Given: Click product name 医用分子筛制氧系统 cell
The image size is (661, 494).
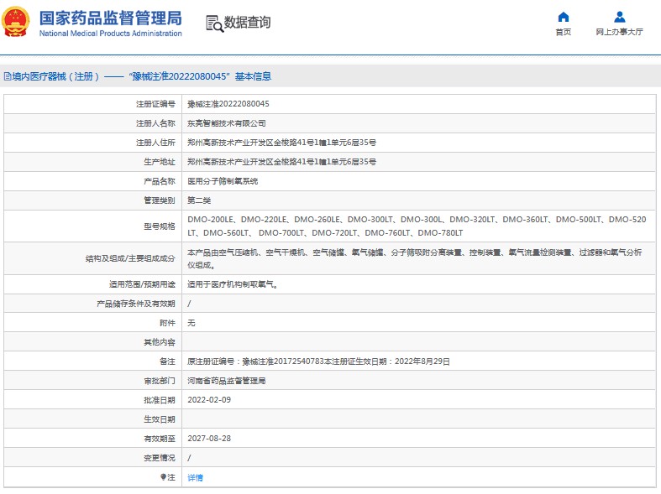Looking at the screenshot, I should coord(223,181).
